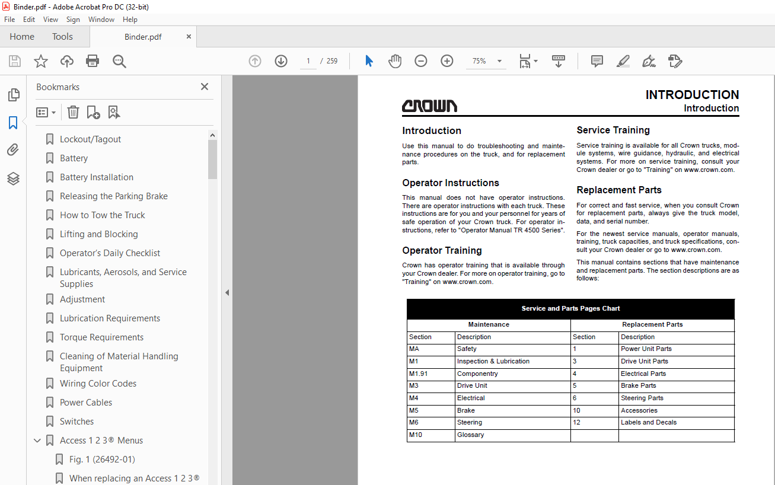Add a comment sticky note icon
The width and height of the screenshot is (775, 485).
(597, 61)
